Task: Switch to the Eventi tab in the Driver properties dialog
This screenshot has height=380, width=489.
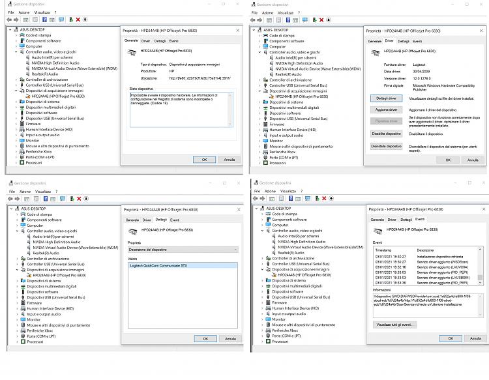Action: click(417, 41)
